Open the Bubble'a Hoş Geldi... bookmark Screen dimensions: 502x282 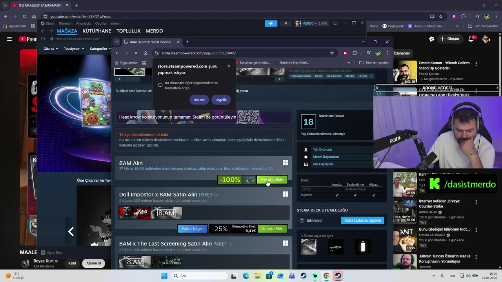pyautogui.click(x=292, y=63)
